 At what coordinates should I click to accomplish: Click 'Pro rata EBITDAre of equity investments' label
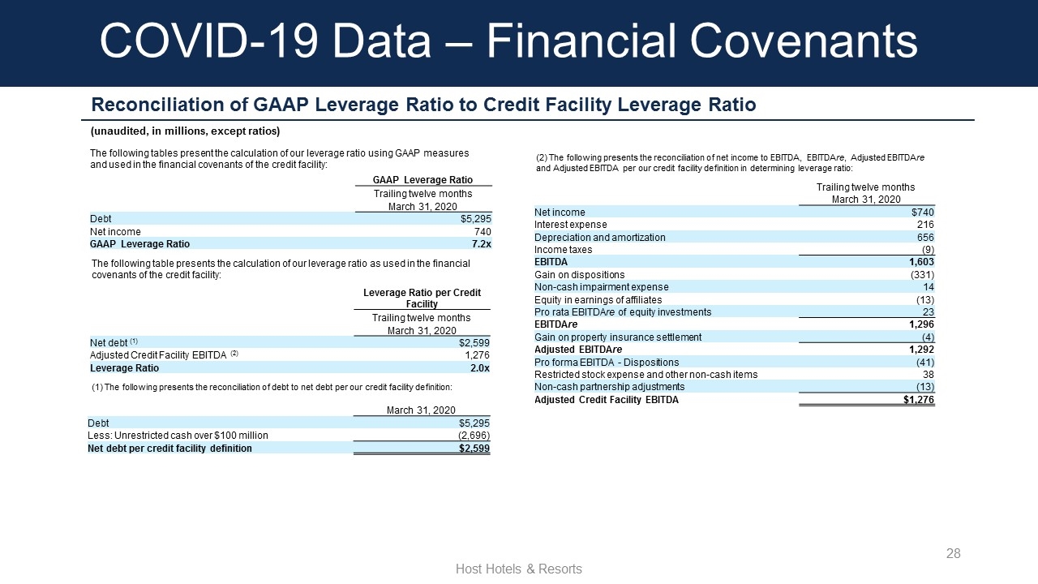tap(623, 312)
